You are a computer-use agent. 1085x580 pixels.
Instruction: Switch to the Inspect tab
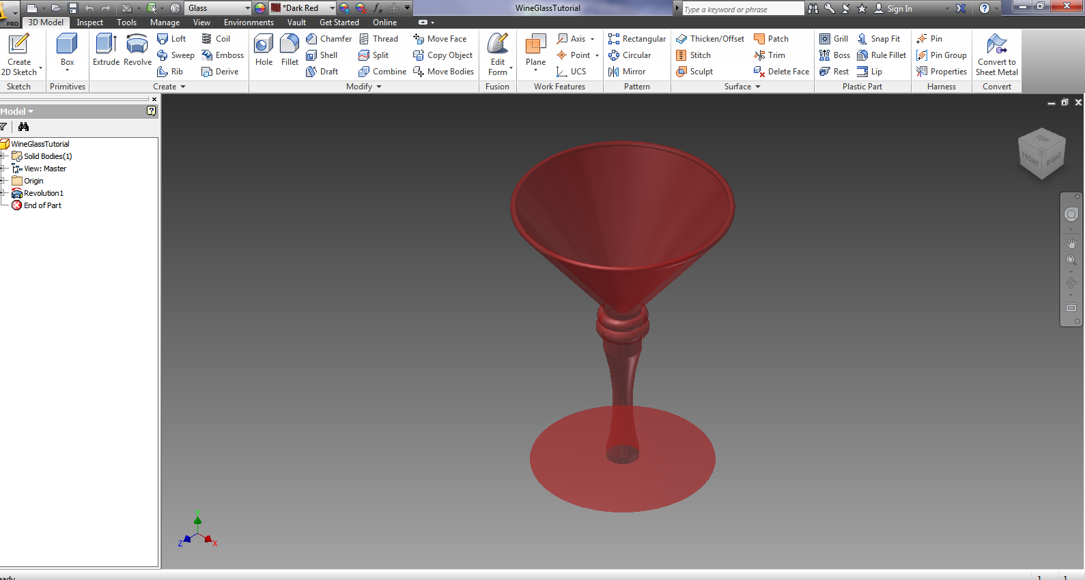[89, 23]
